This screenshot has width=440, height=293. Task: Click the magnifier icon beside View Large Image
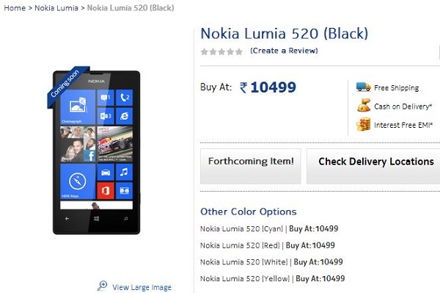[102, 286]
